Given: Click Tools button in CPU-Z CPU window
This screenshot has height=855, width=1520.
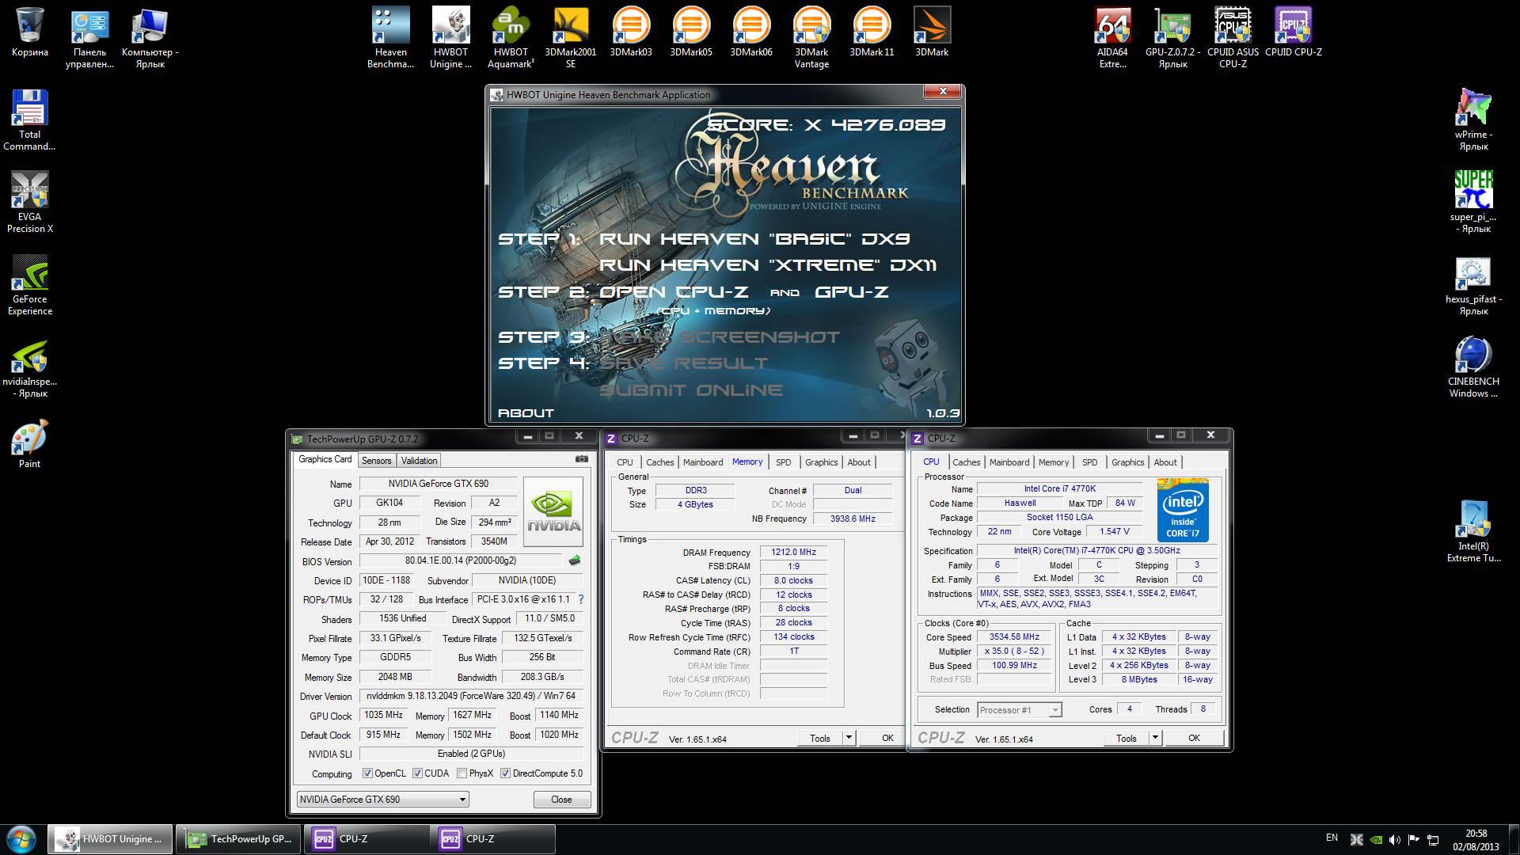Looking at the screenshot, I should click(1127, 738).
